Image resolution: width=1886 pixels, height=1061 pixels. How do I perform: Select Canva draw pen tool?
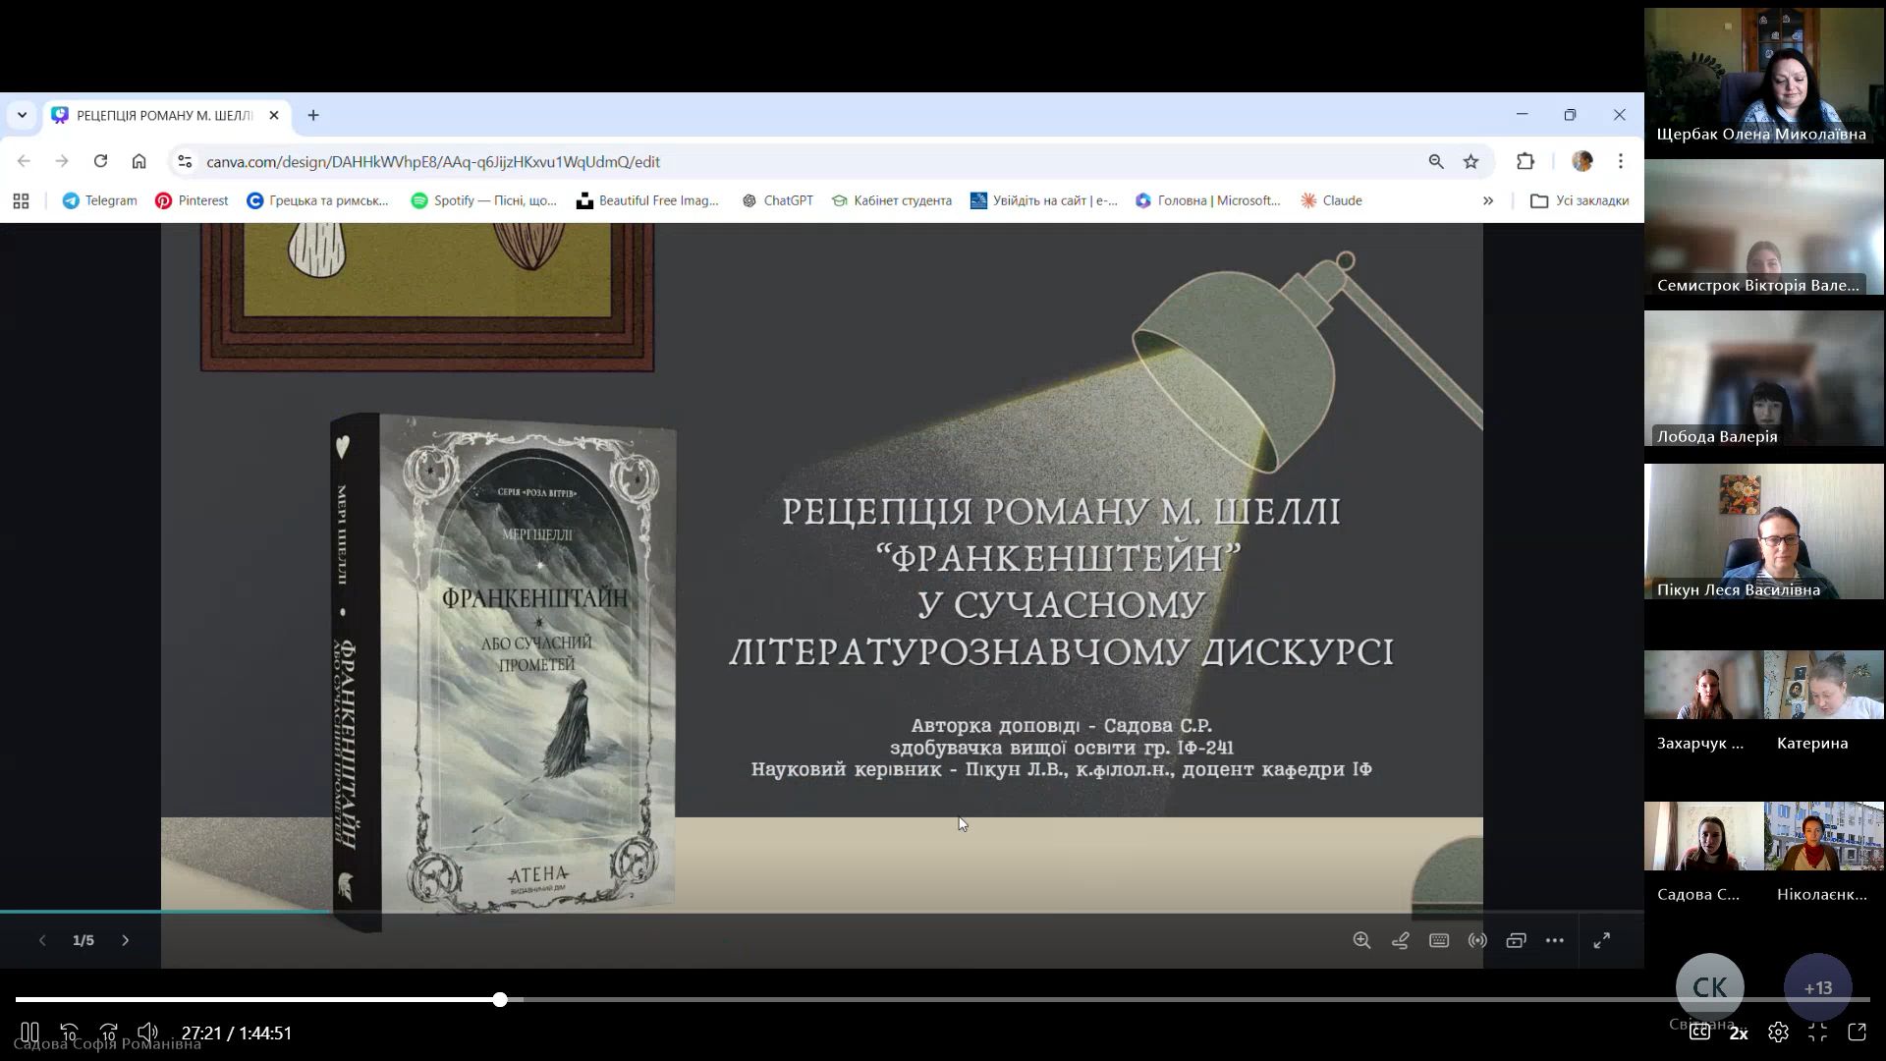(x=1401, y=940)
